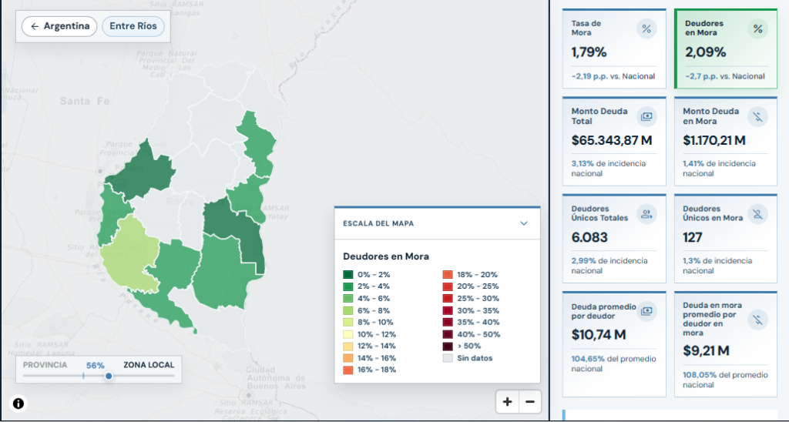Click the 1,79% Tasa de Mora value

589,52
